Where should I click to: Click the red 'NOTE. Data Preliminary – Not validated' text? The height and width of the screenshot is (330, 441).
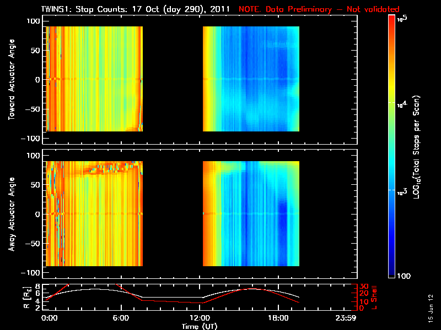pyautogui.click(x=319, y=9)
